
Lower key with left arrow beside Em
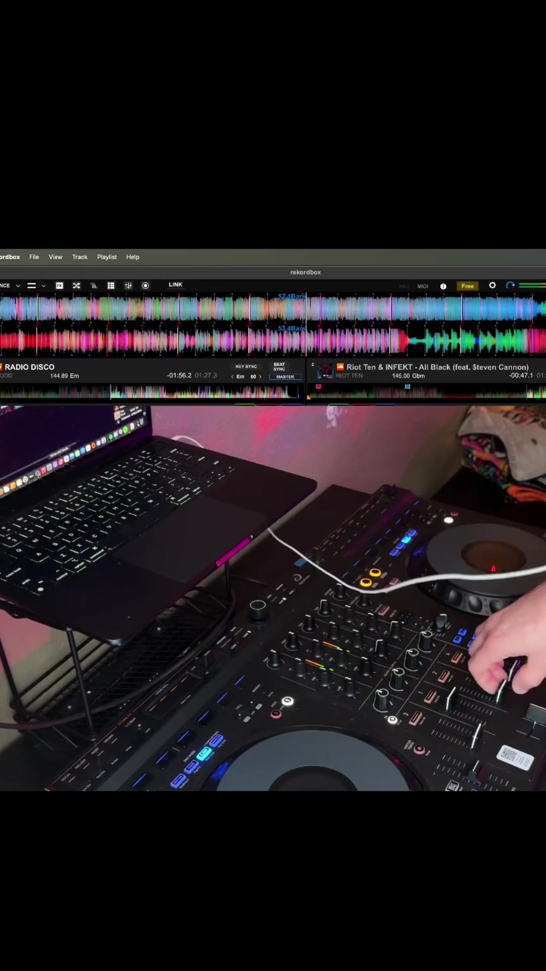coord(233,377)
